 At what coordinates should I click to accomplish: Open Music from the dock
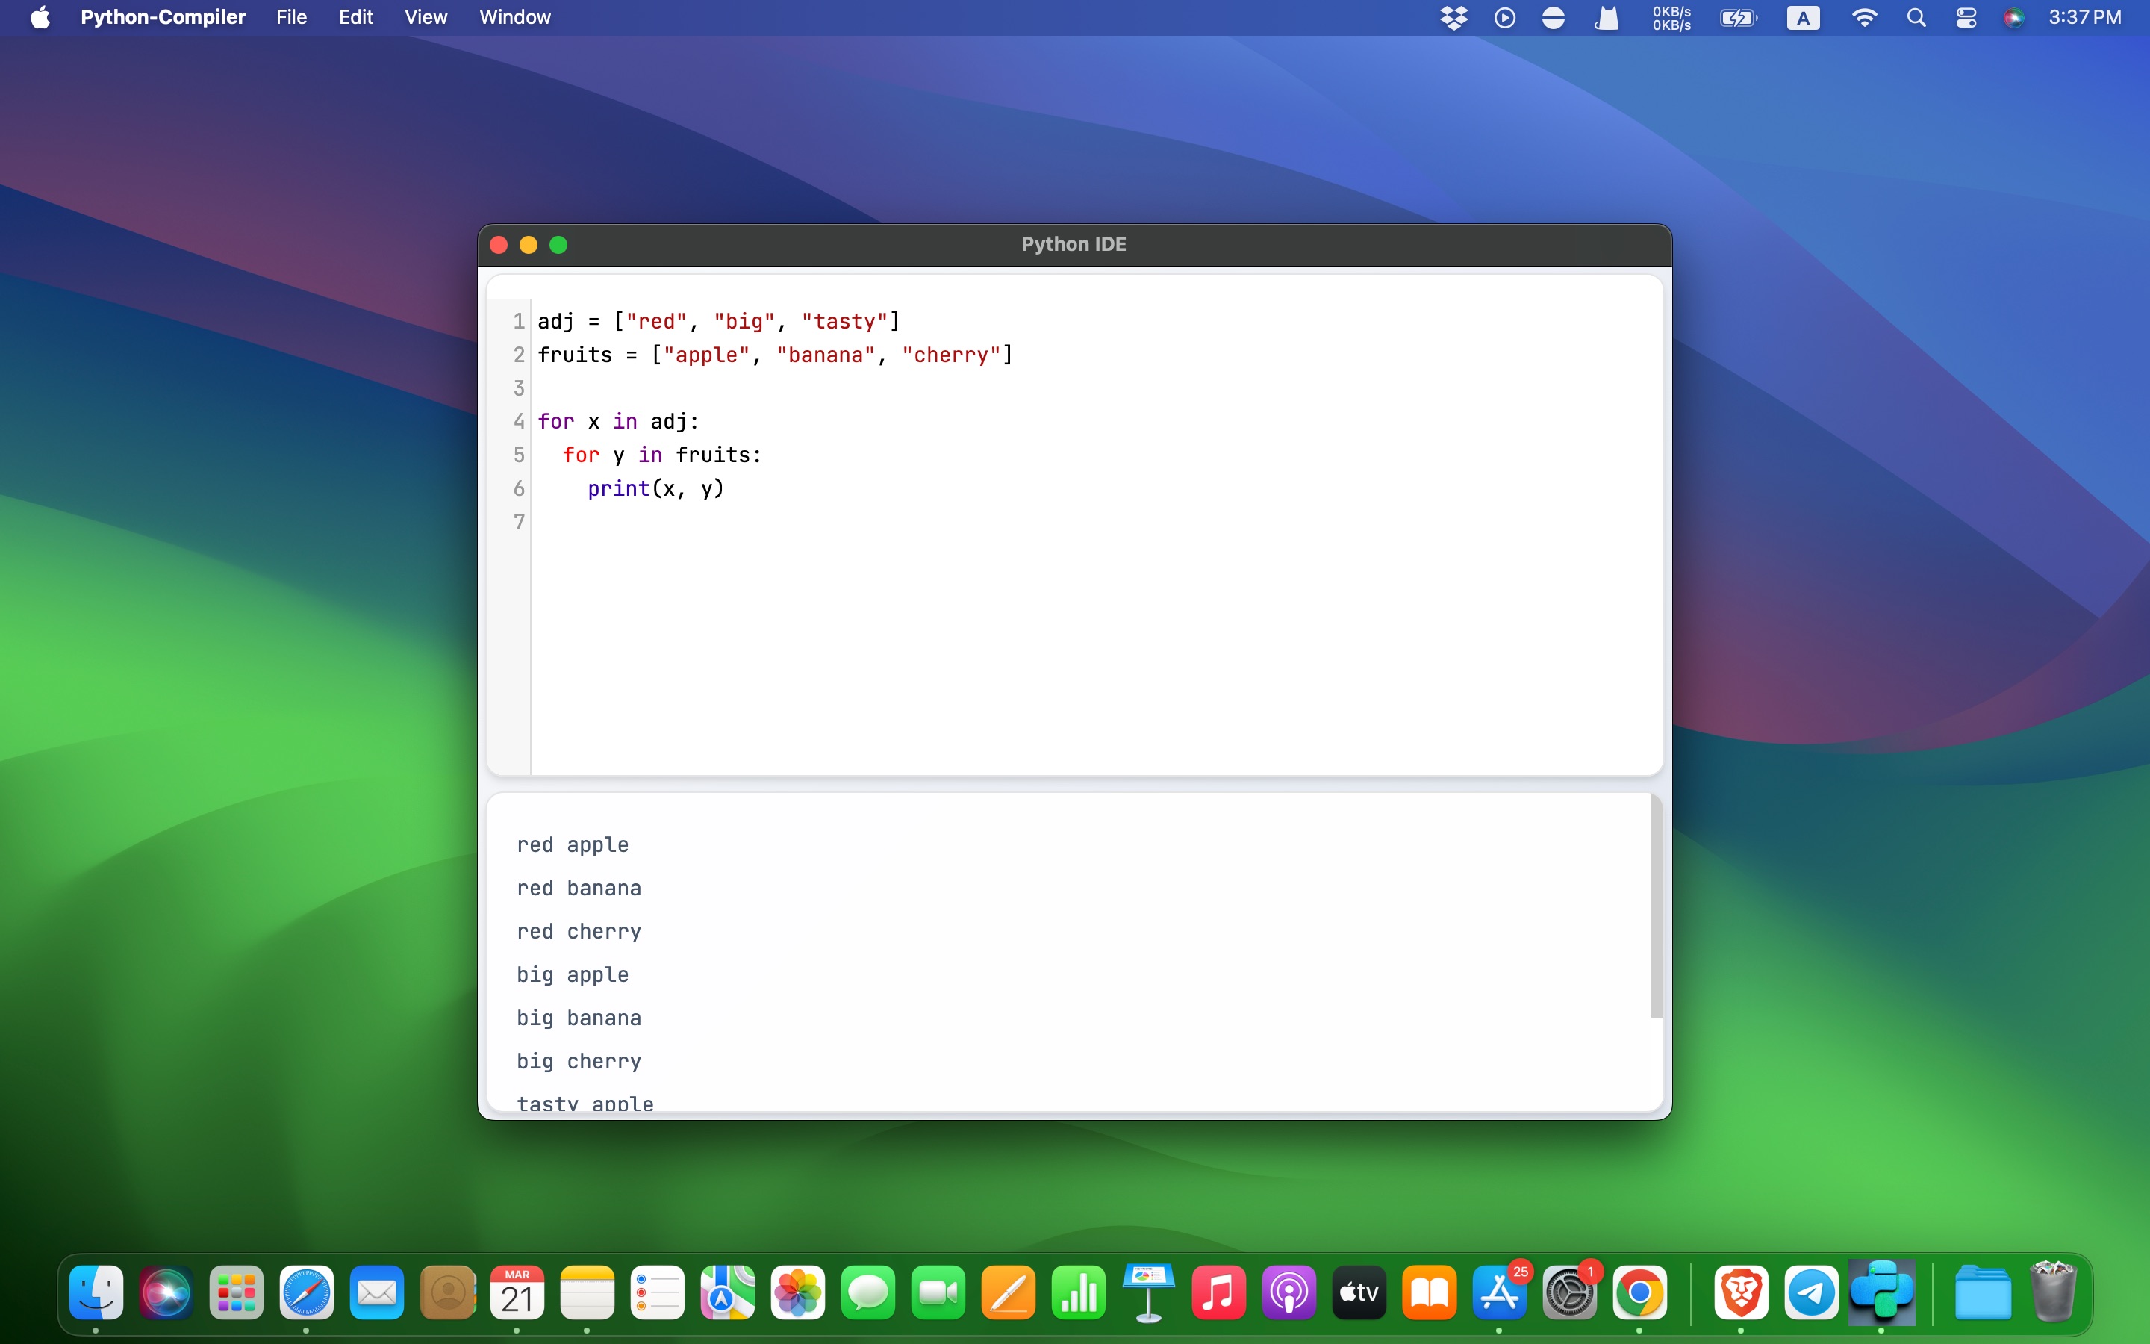pos(1219,1292)
